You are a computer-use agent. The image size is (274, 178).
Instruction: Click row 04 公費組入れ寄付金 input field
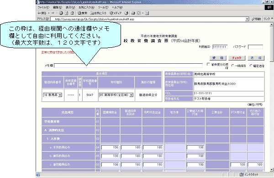[x=195, y=147]
